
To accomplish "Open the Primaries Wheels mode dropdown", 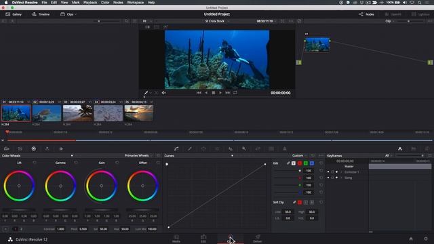I will click(138, 156).
